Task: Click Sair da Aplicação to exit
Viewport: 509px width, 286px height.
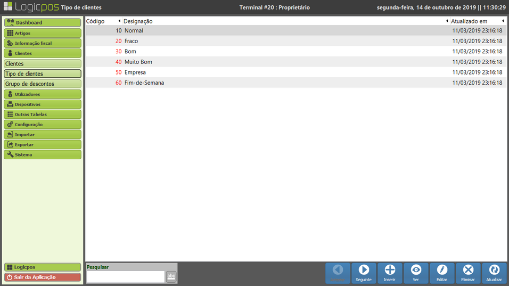Action: coord(43,277)
